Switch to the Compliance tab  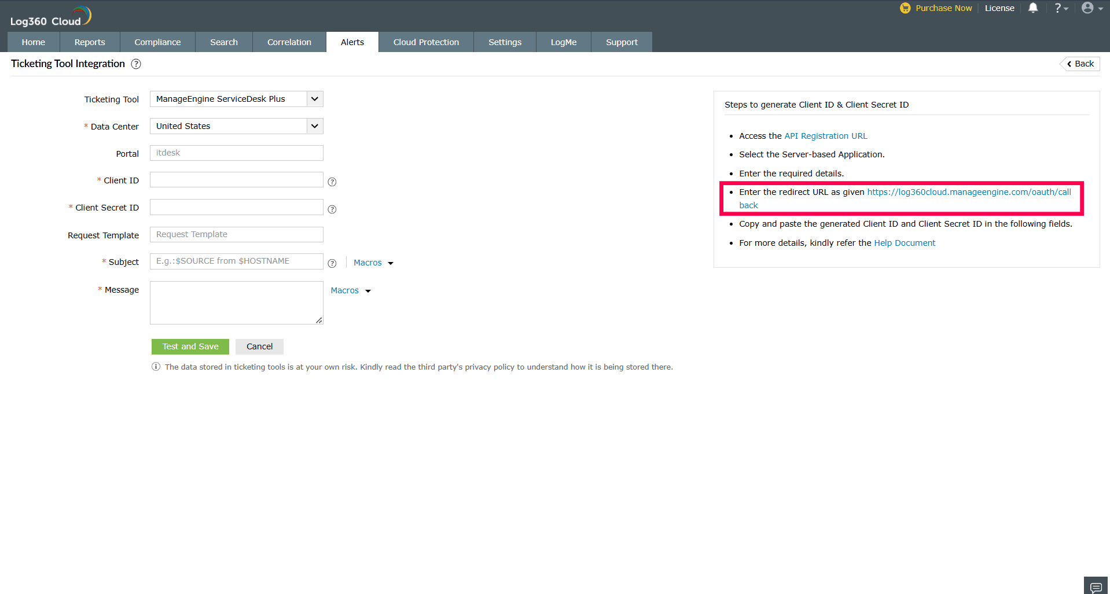pyautogui.click(x=157, y=42)
